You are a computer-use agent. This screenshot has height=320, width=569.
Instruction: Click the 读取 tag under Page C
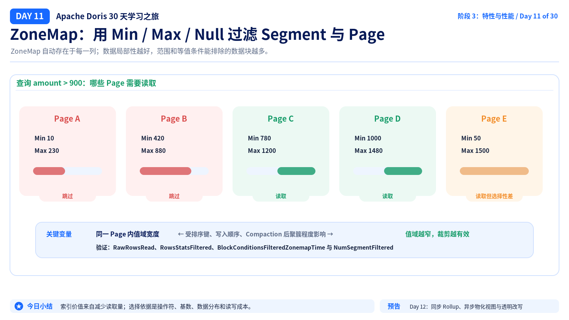281,196
